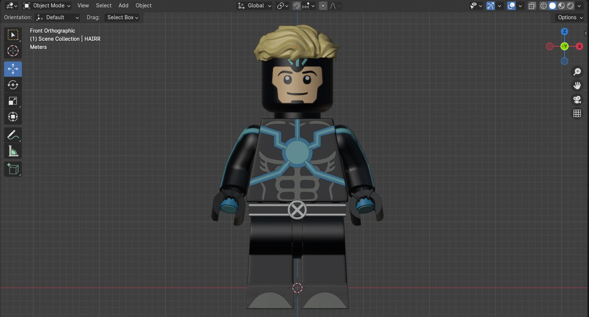Open the View menu
This screenshot has width=589, height=317.
coord(83,6)
